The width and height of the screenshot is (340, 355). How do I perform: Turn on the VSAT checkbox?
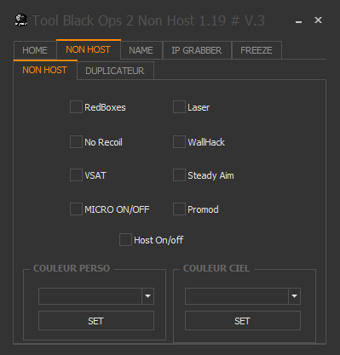pyautogui.click(x=76, y=175)
